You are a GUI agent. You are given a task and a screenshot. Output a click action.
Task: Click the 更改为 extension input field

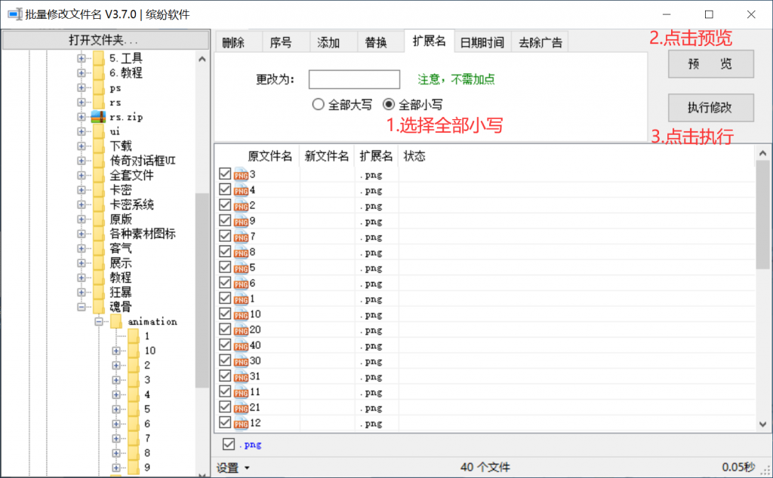354,79
